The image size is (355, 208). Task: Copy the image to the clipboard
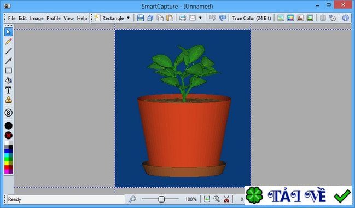coord(160,18)
